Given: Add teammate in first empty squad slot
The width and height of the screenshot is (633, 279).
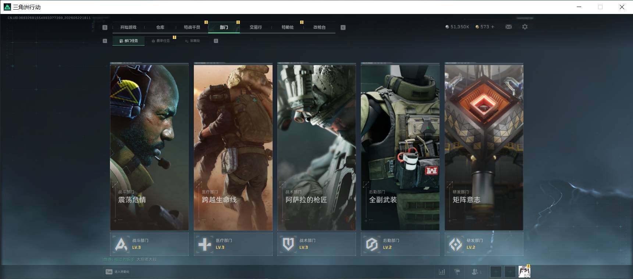Looking at the screenshot, I should click(x=496, y=272).
